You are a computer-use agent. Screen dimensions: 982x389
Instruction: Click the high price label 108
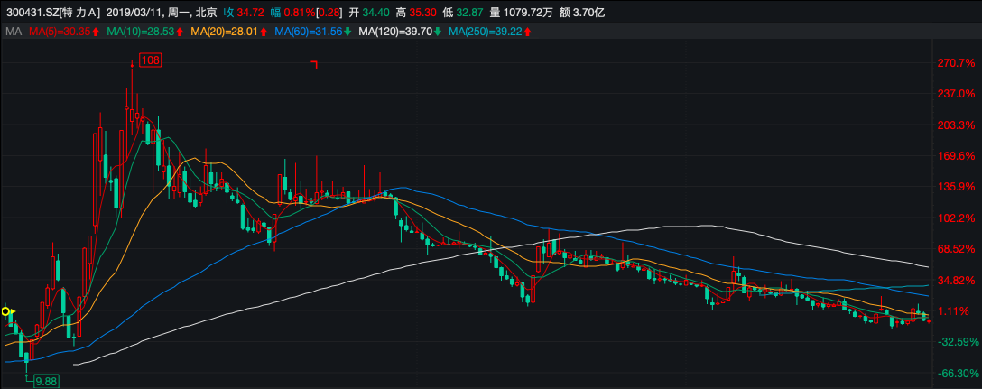pos(150,60)
